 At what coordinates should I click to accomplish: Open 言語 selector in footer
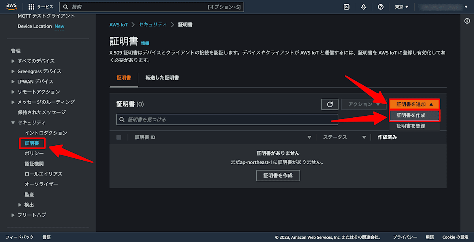[47, 237]
